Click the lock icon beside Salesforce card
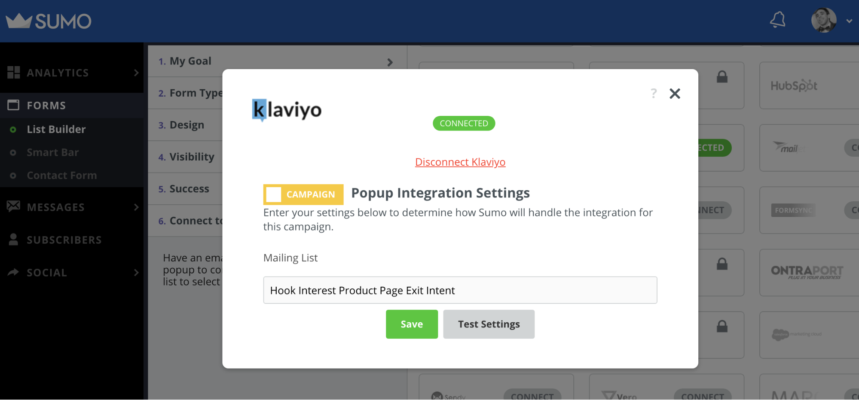Screen dimensions: 859x400 point(722,326)
